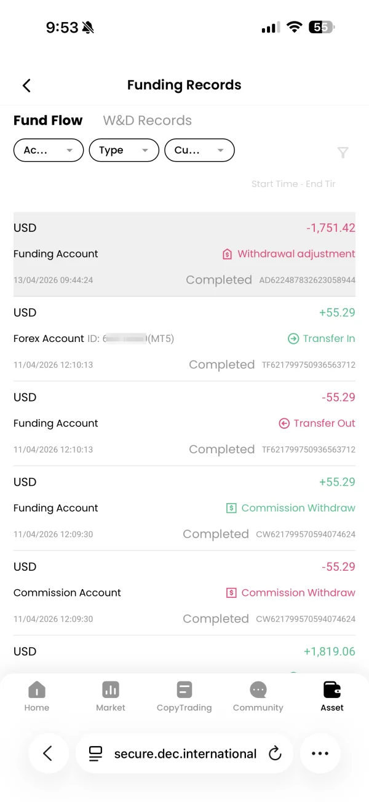
Task: Reload the page with refresh icon
Action: 276,753
